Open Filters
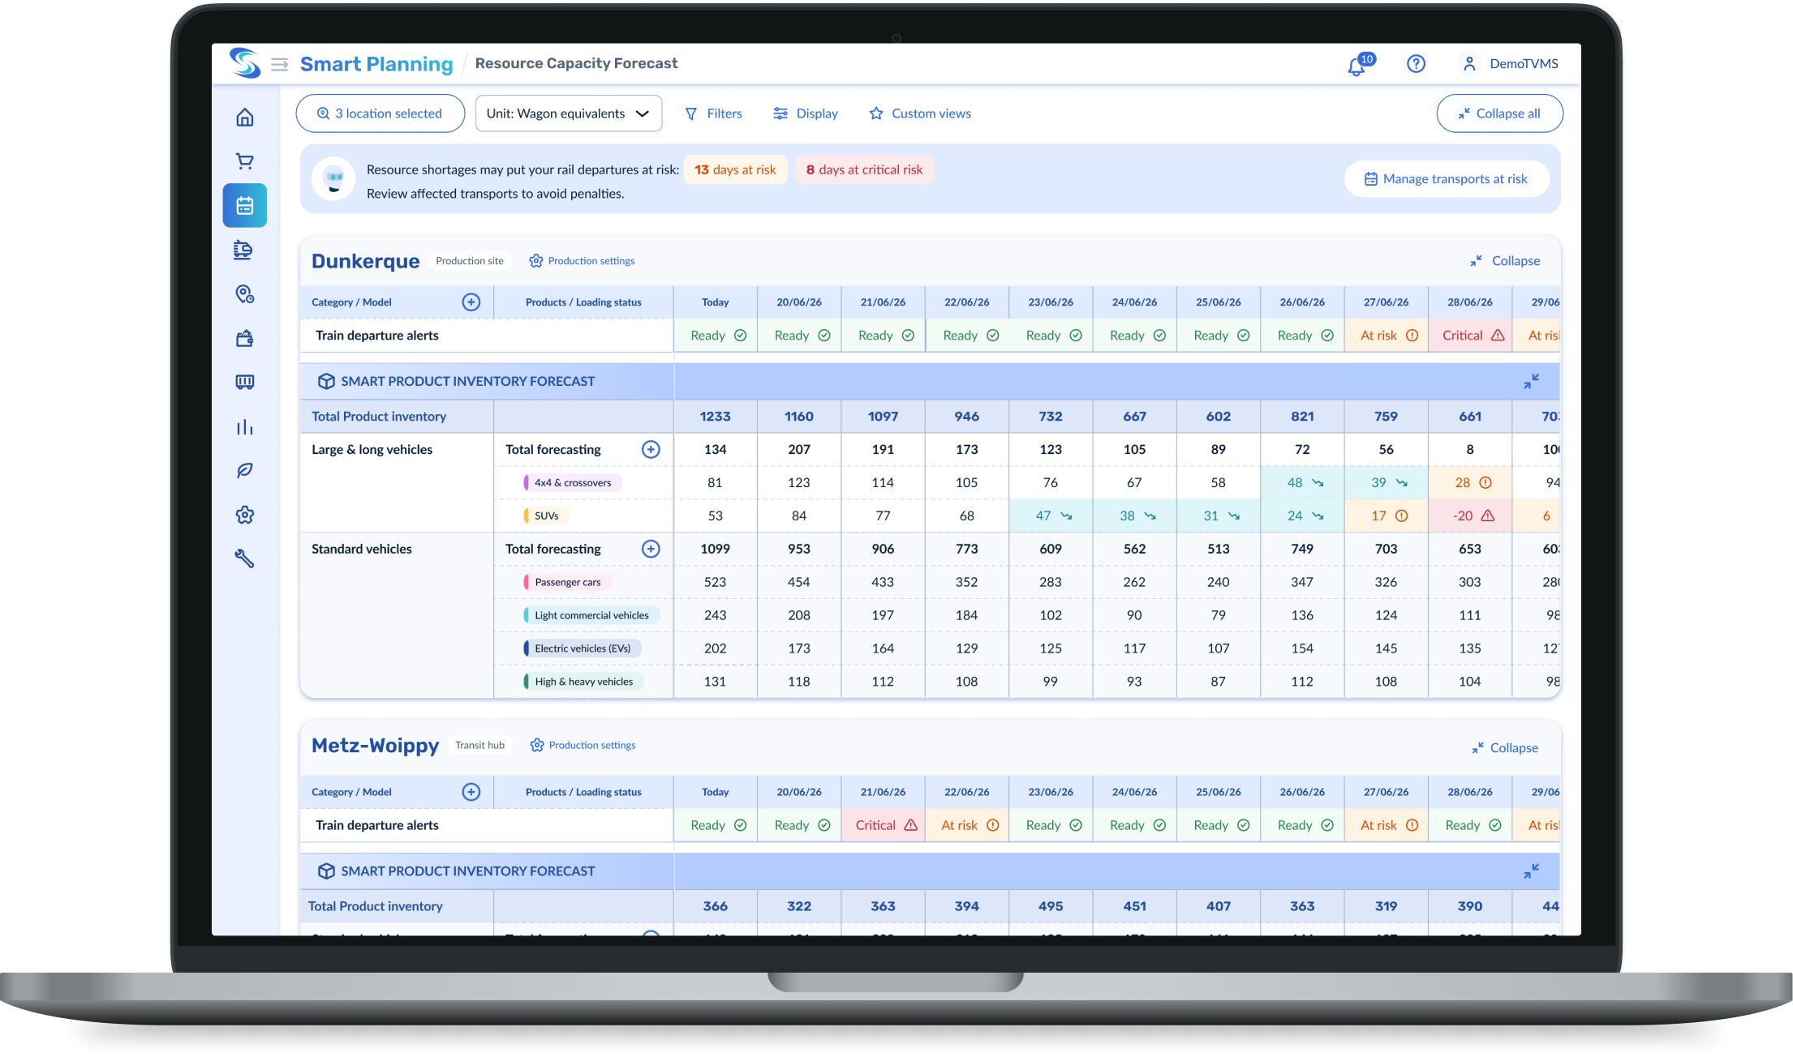The width and height of the screenshot is (1793, 1057). click(713, 113)
